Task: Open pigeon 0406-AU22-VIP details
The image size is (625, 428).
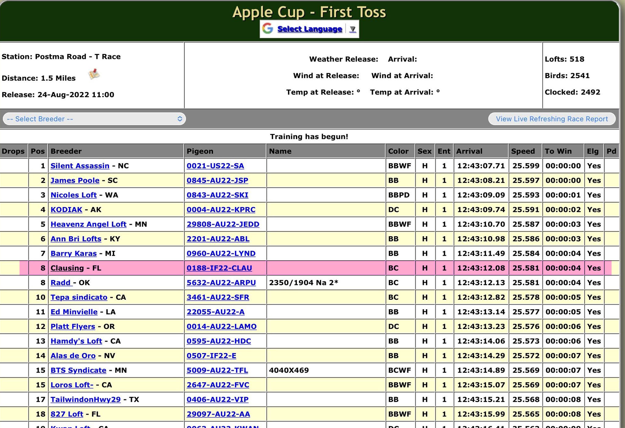Action: coord(218,400)
